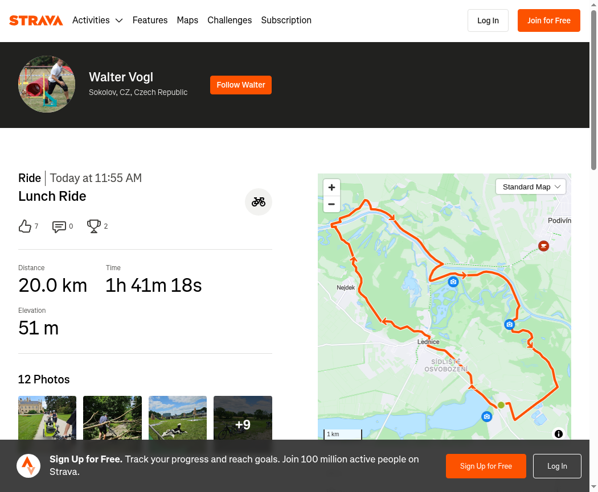Open the Maps menu item
Screen dimensions: 598x492
187,20
